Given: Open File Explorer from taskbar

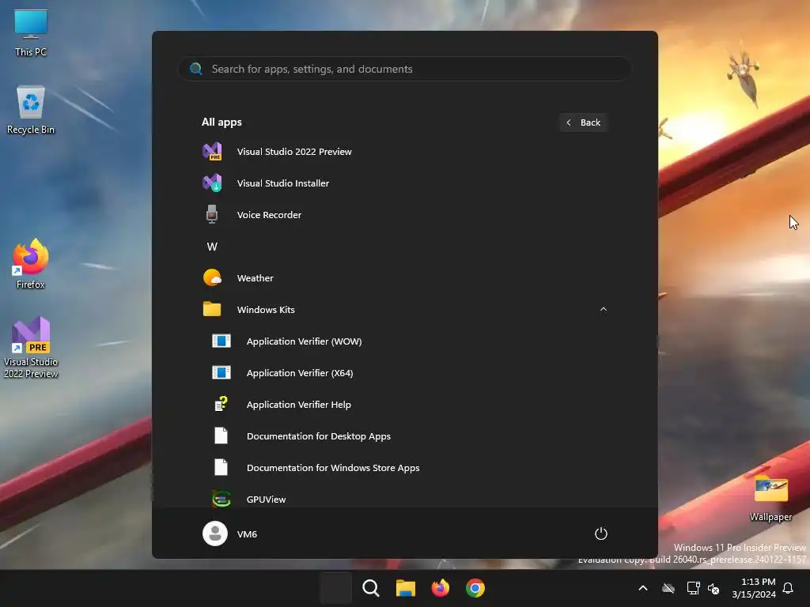Looking at the screenshot, I should (x=406, y=588).
